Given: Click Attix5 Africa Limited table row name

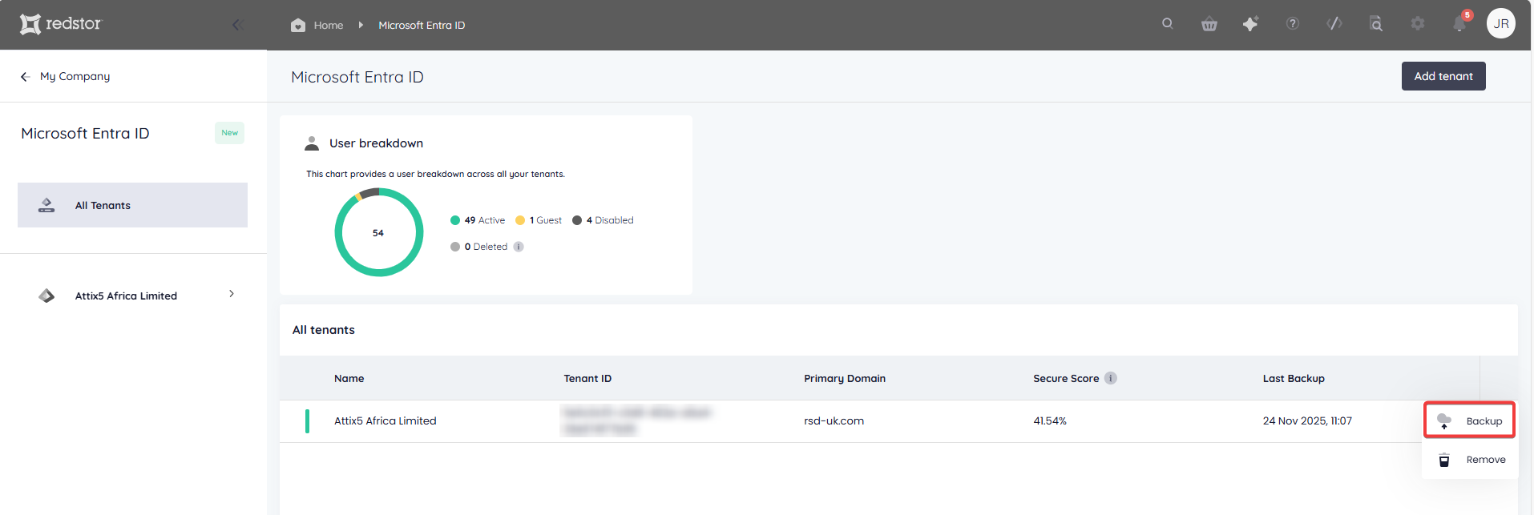Looking at the screenshot, I should (x=386, y=420).
